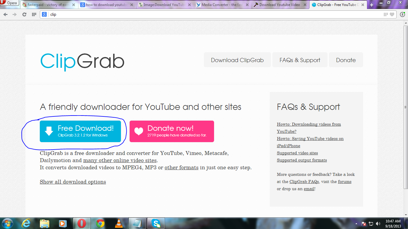This screenshot has width=408, height=229.
Task: Launch Google Chrome from the taskbar
Action: pos(100,223)
